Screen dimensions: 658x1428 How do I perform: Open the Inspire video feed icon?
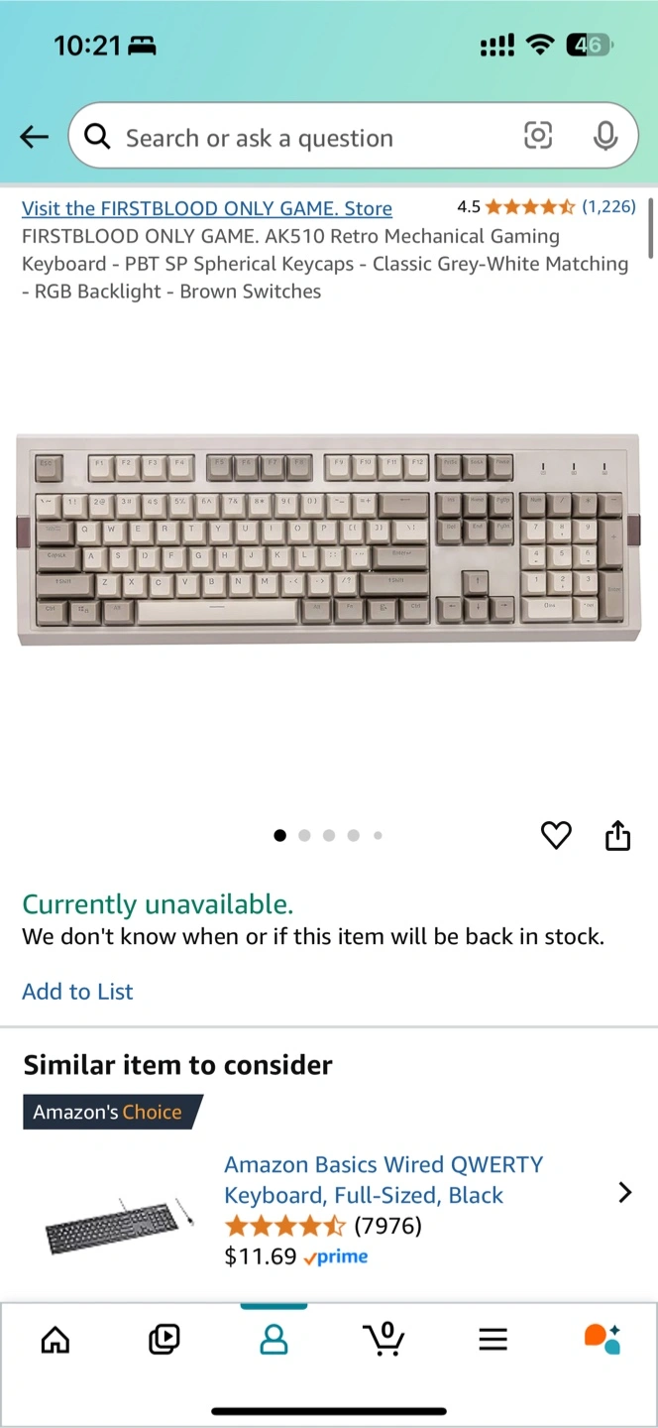click(164, 1340)
